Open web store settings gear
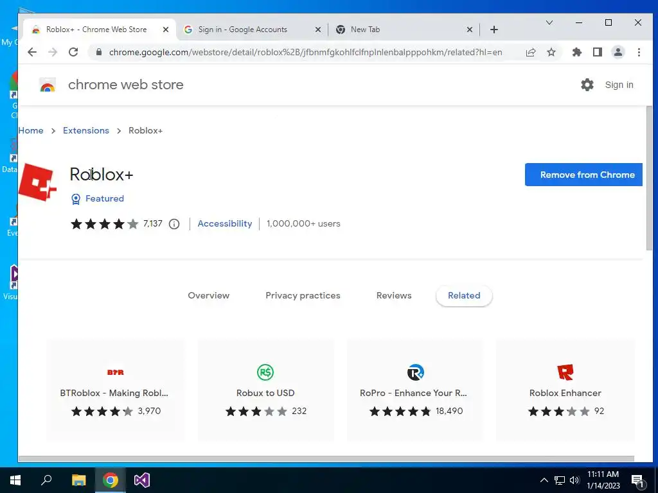 pyautogui.click(x=587, y=85)
